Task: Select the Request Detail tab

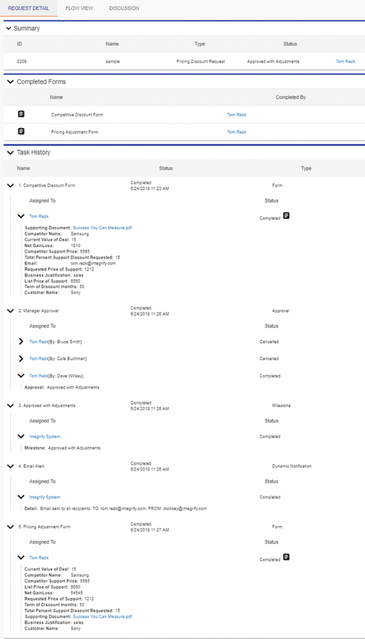Action: [x=29, y=9]
